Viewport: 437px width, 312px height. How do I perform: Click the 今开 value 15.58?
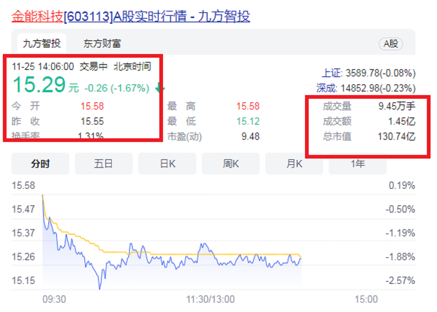pos(92,106)
